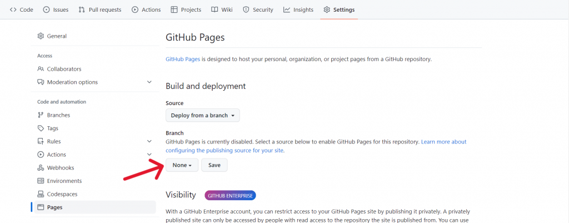The image size is (569, 223).
Task: Go to the Security tab
Action: (x=258, y=9)
